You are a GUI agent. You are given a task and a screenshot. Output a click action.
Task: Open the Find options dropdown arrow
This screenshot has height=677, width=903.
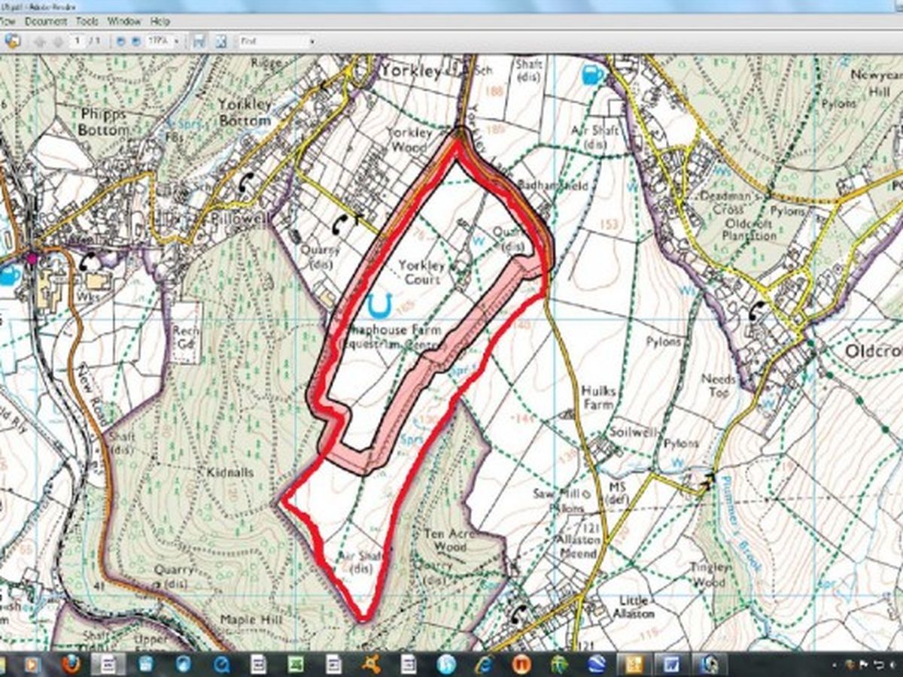(312, 41)
